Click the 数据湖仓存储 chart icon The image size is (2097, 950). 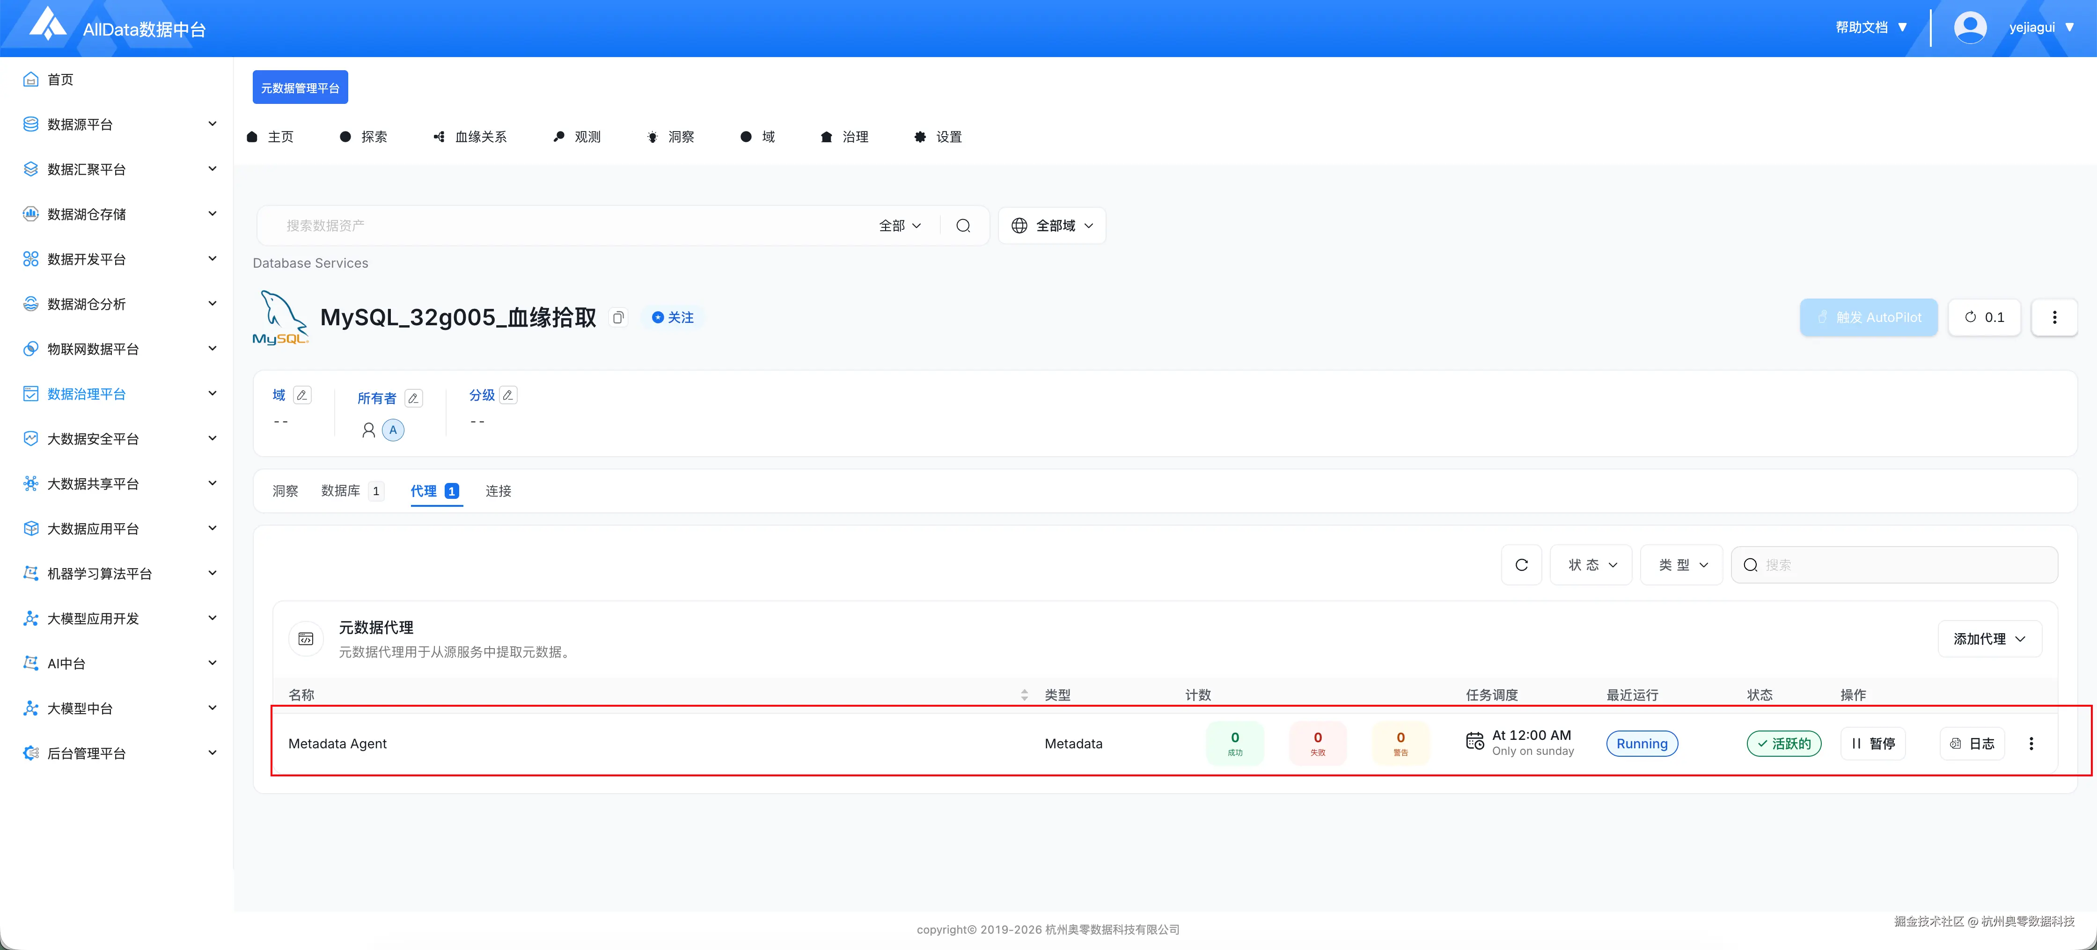pos(31,213)
